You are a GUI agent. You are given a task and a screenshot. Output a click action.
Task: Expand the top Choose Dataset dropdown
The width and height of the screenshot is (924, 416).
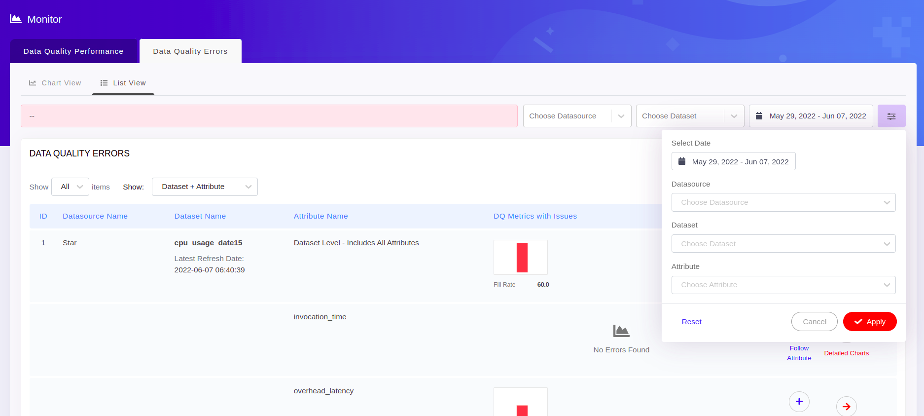coord(690,116)
